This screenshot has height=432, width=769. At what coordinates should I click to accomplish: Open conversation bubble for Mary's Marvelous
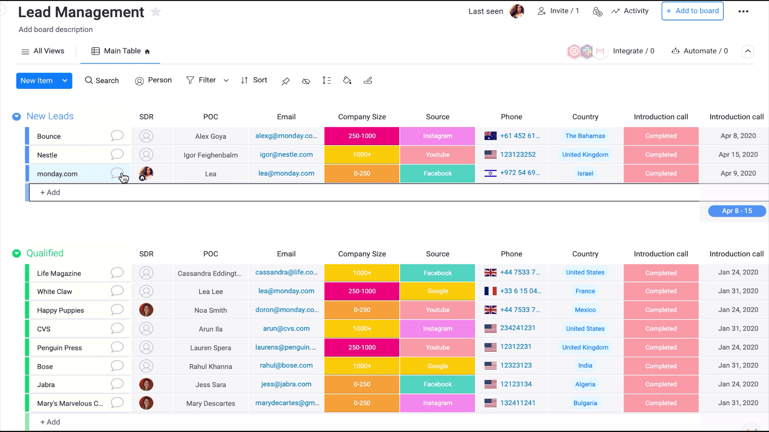[117, 403]
